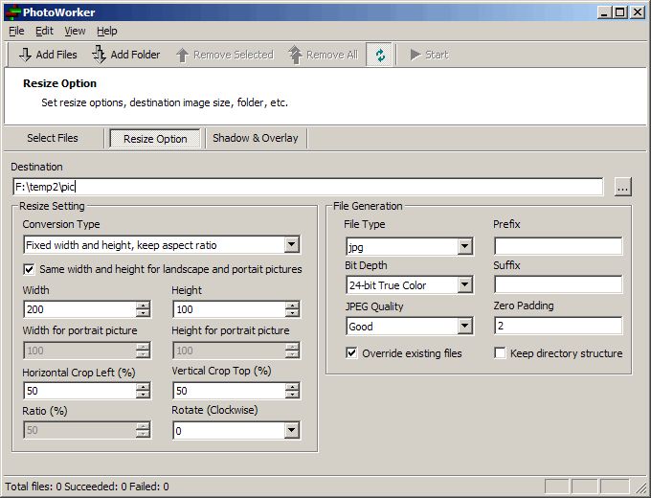Viewport: 651px width, 498px height.
Task: Minimize the PhotoWorker window
Action: click(605, 12)
